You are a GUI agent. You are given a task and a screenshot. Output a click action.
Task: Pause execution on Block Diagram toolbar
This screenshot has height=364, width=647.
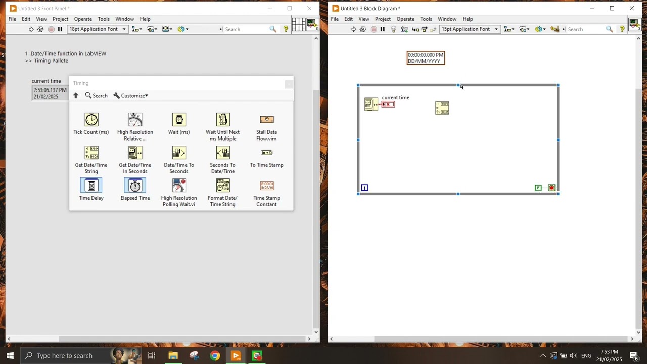(383, 29)
